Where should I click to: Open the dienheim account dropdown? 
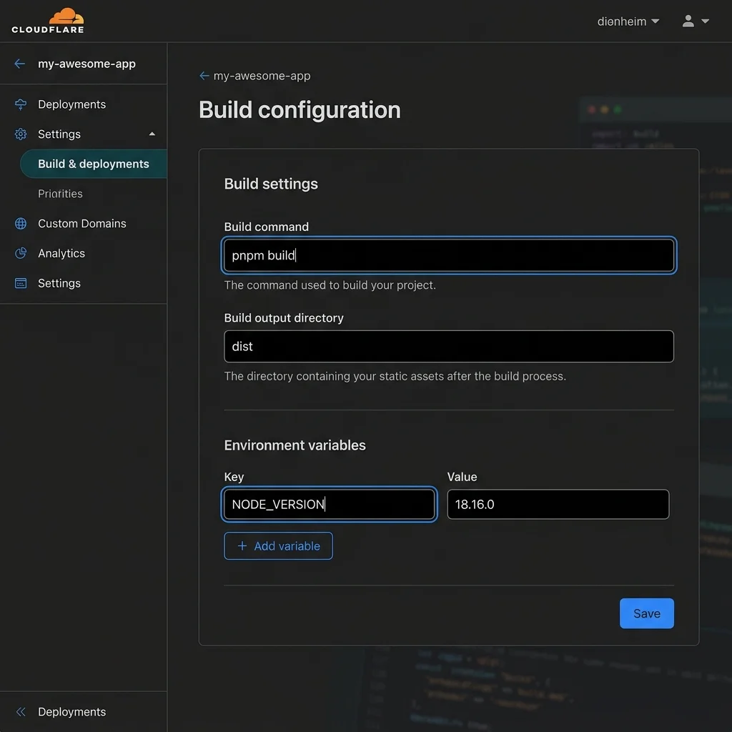click(x=628, y=21)
